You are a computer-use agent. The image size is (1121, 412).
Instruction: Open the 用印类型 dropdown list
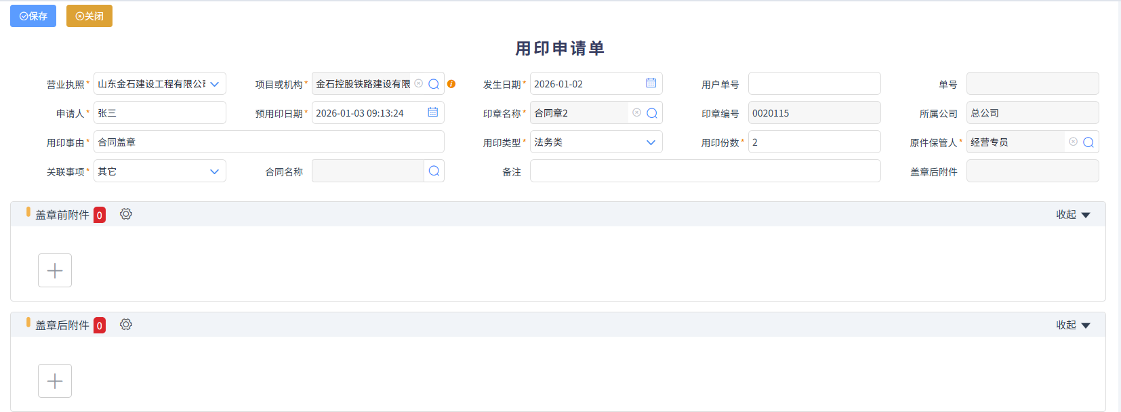coord(651,142)
